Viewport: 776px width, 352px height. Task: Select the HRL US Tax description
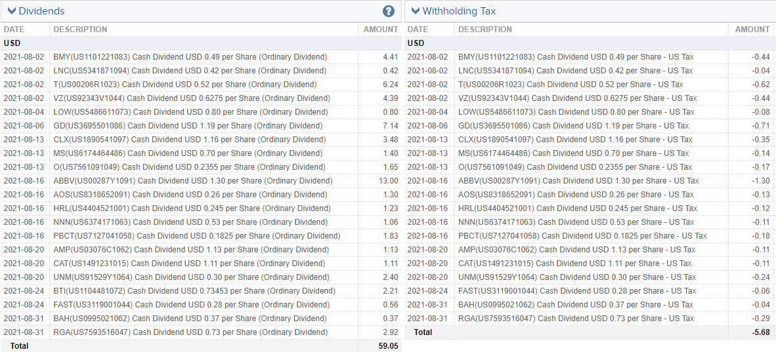point(578,208)
